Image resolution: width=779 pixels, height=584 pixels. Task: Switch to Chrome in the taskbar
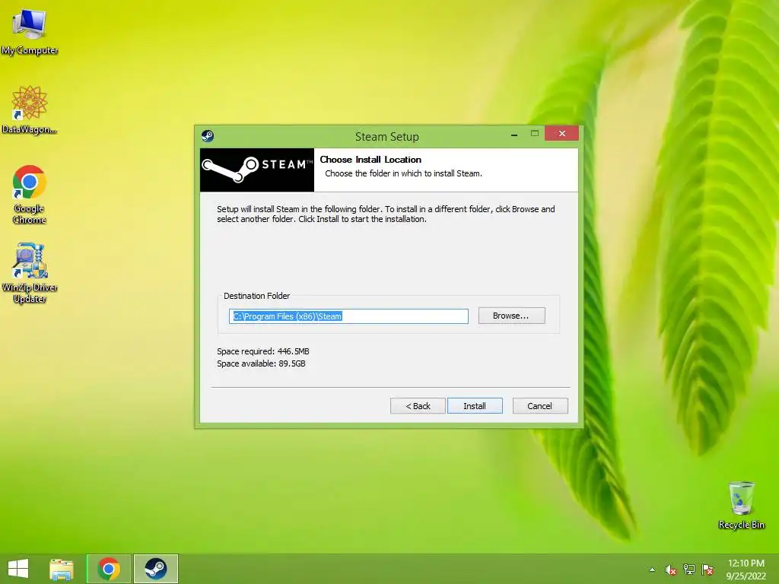109,569
